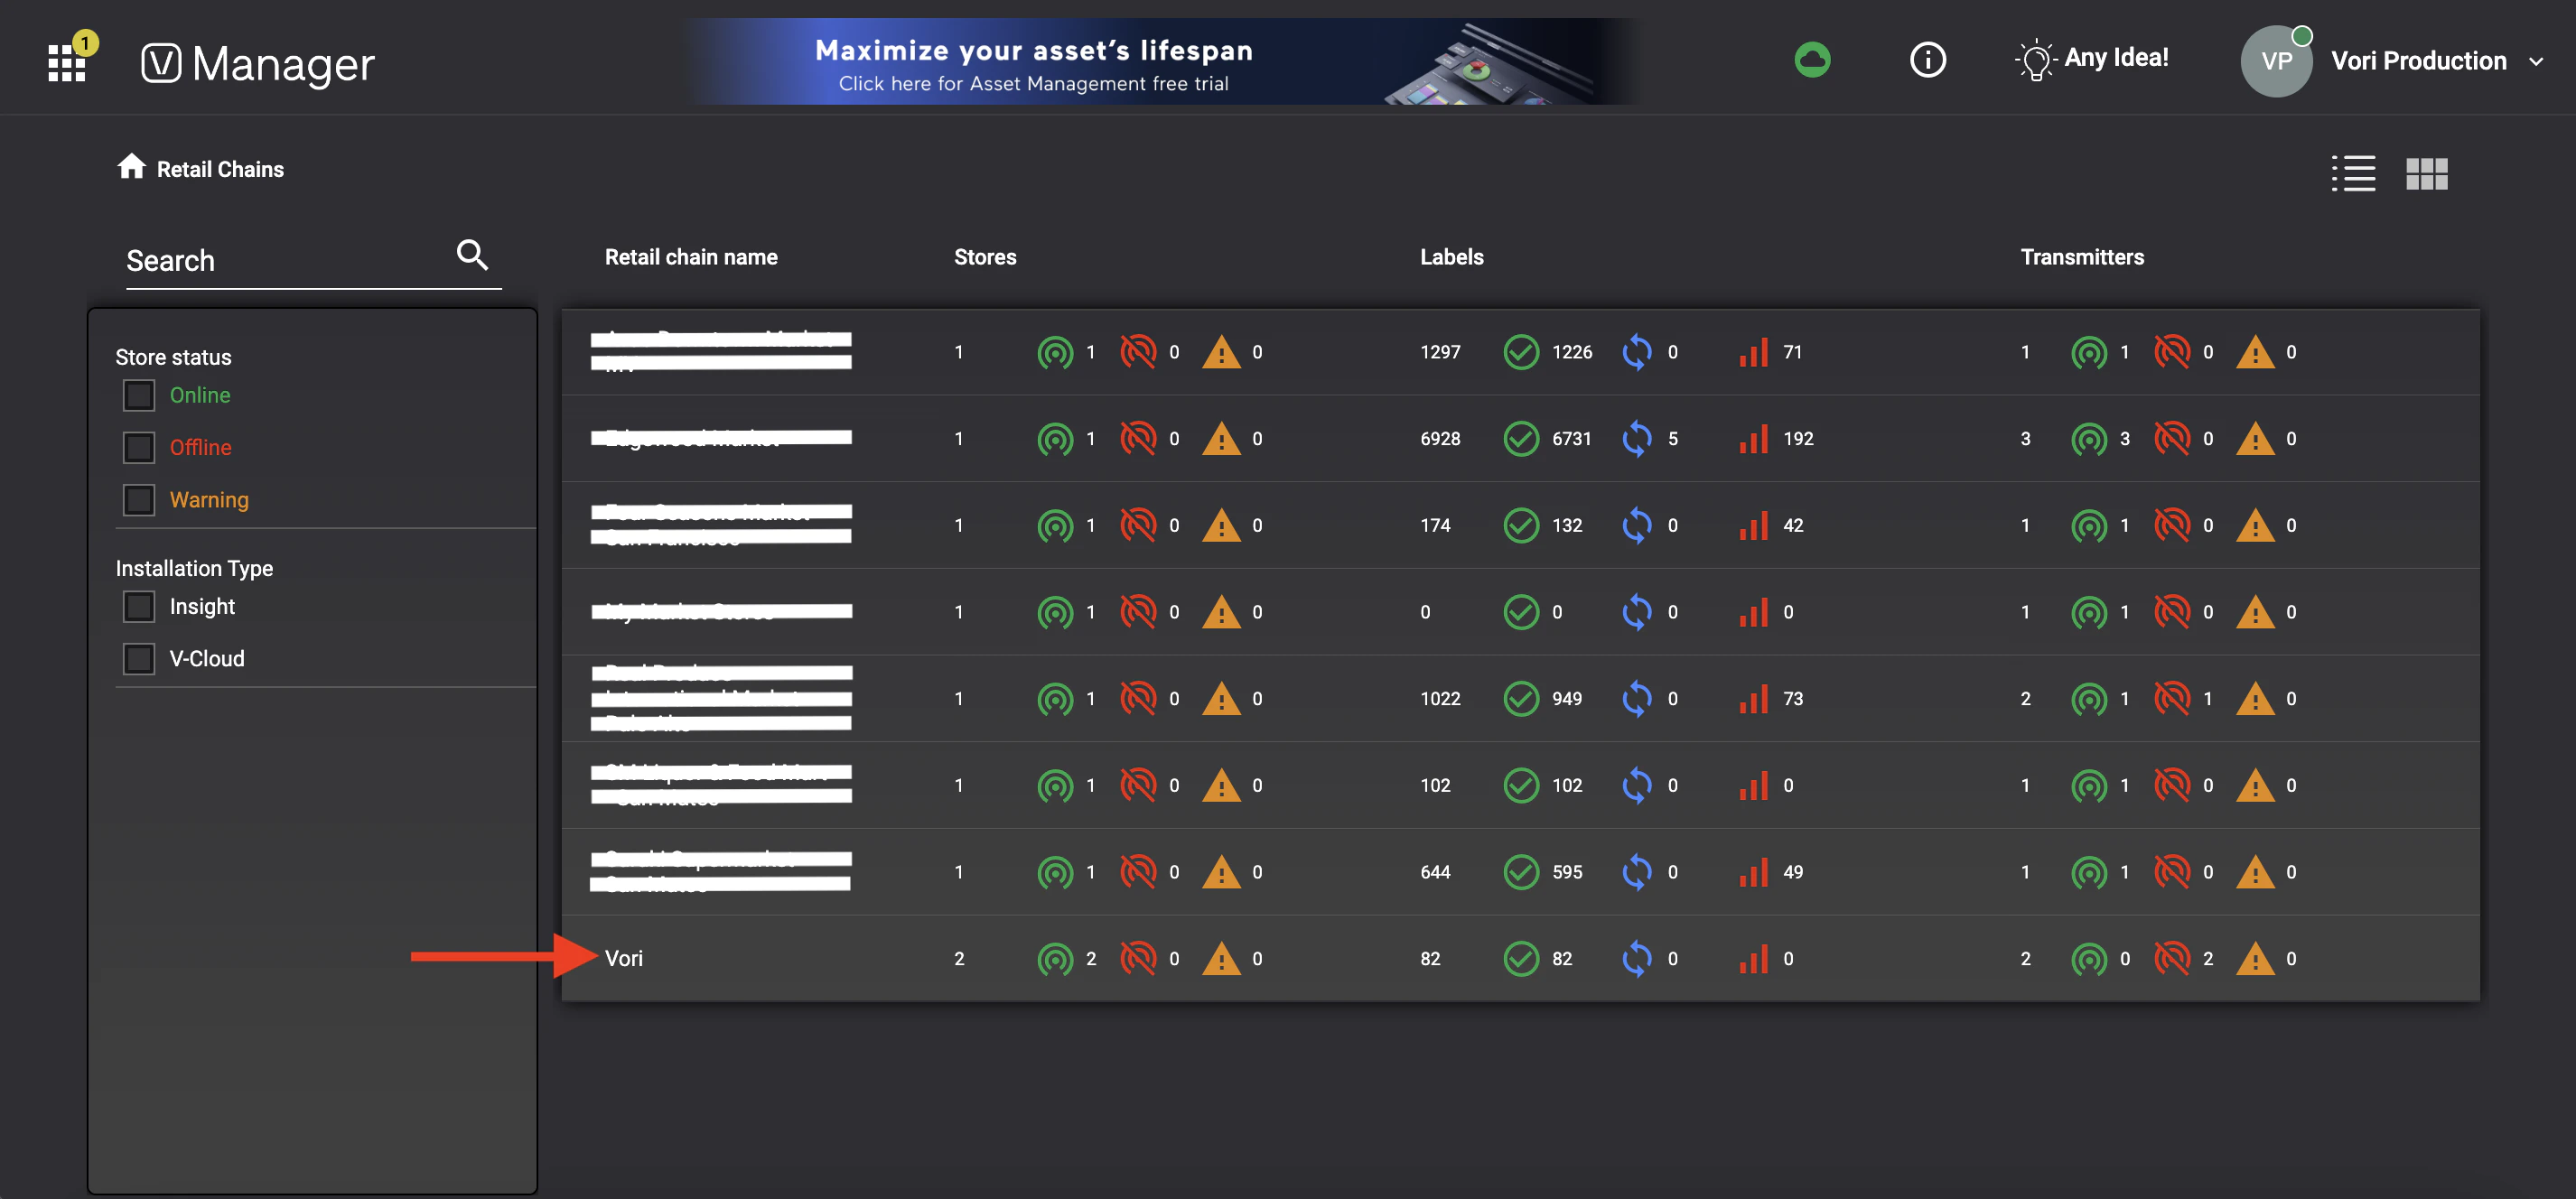Sort by Retail chain name column header
Image resolution: width=2576 pixels, height=1199 pixels.
click(690, 257)
